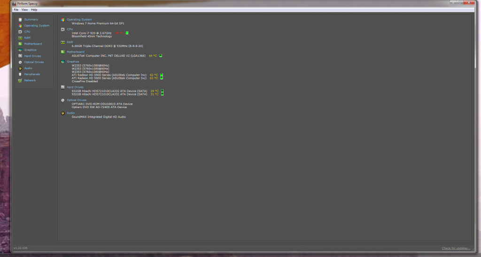Click the Motherboard heading link in main panel

tap(76, 52)
